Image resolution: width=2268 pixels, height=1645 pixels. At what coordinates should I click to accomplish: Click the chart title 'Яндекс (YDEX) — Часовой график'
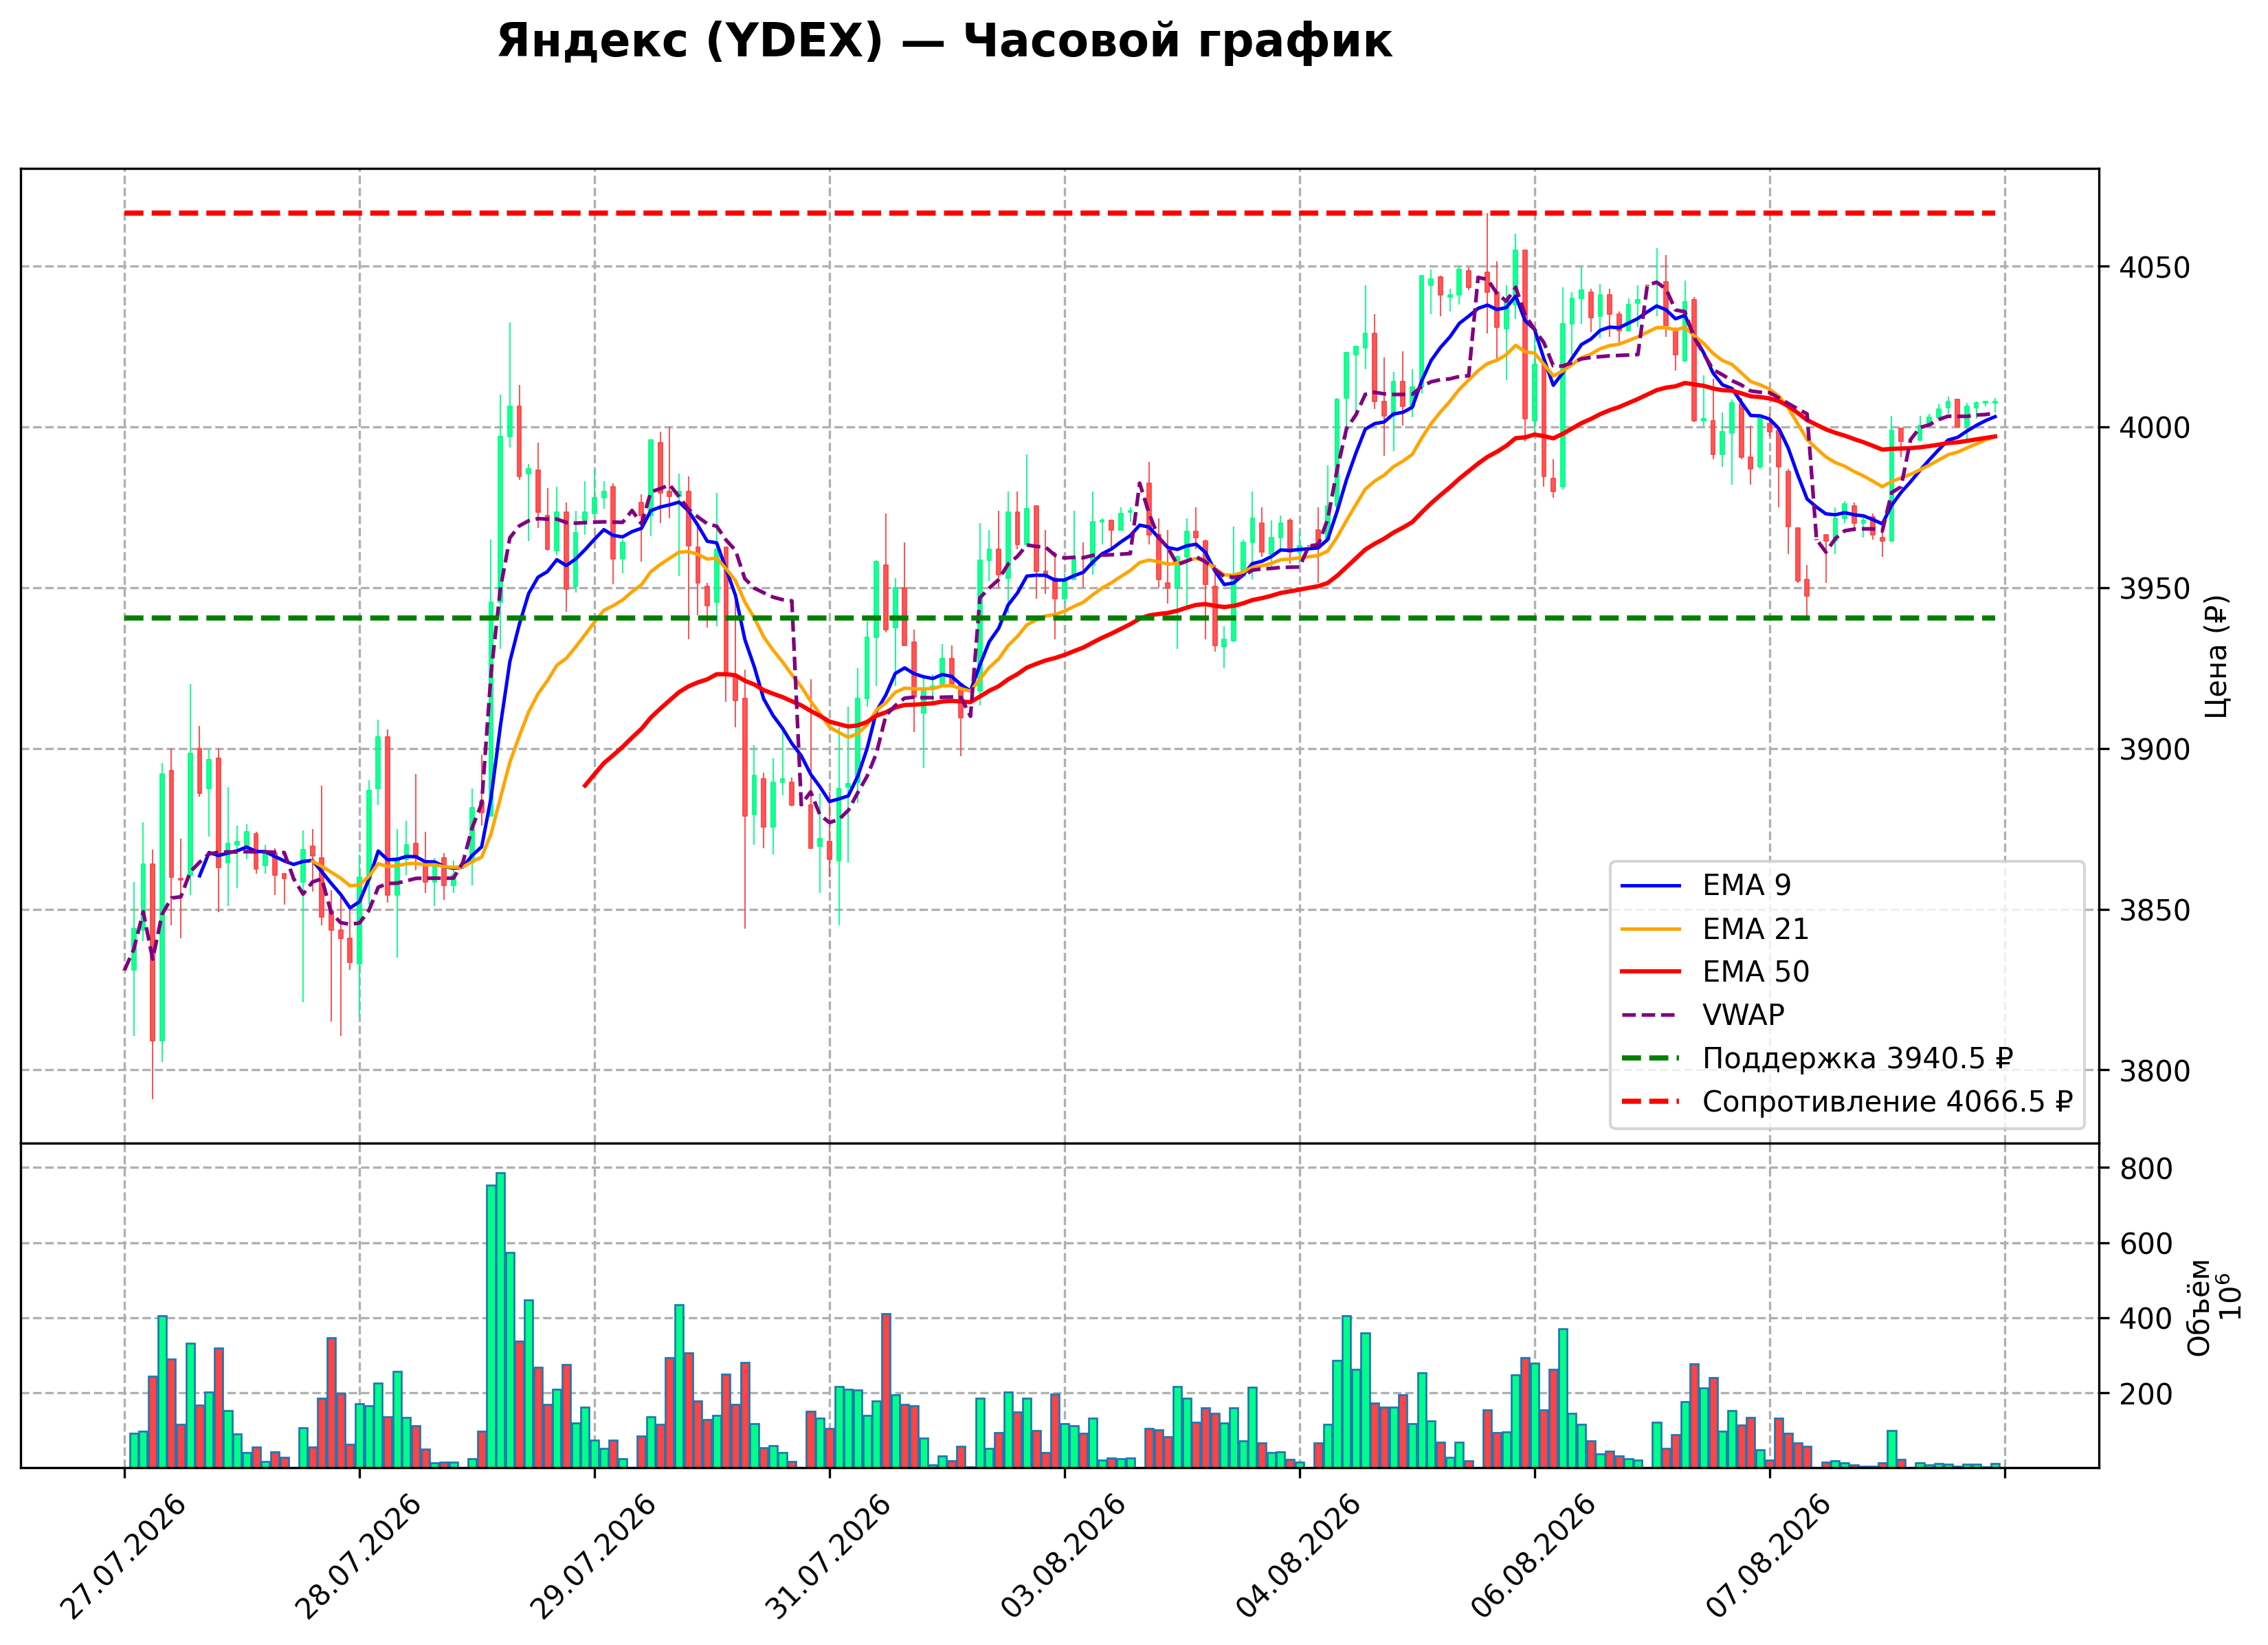944,42
